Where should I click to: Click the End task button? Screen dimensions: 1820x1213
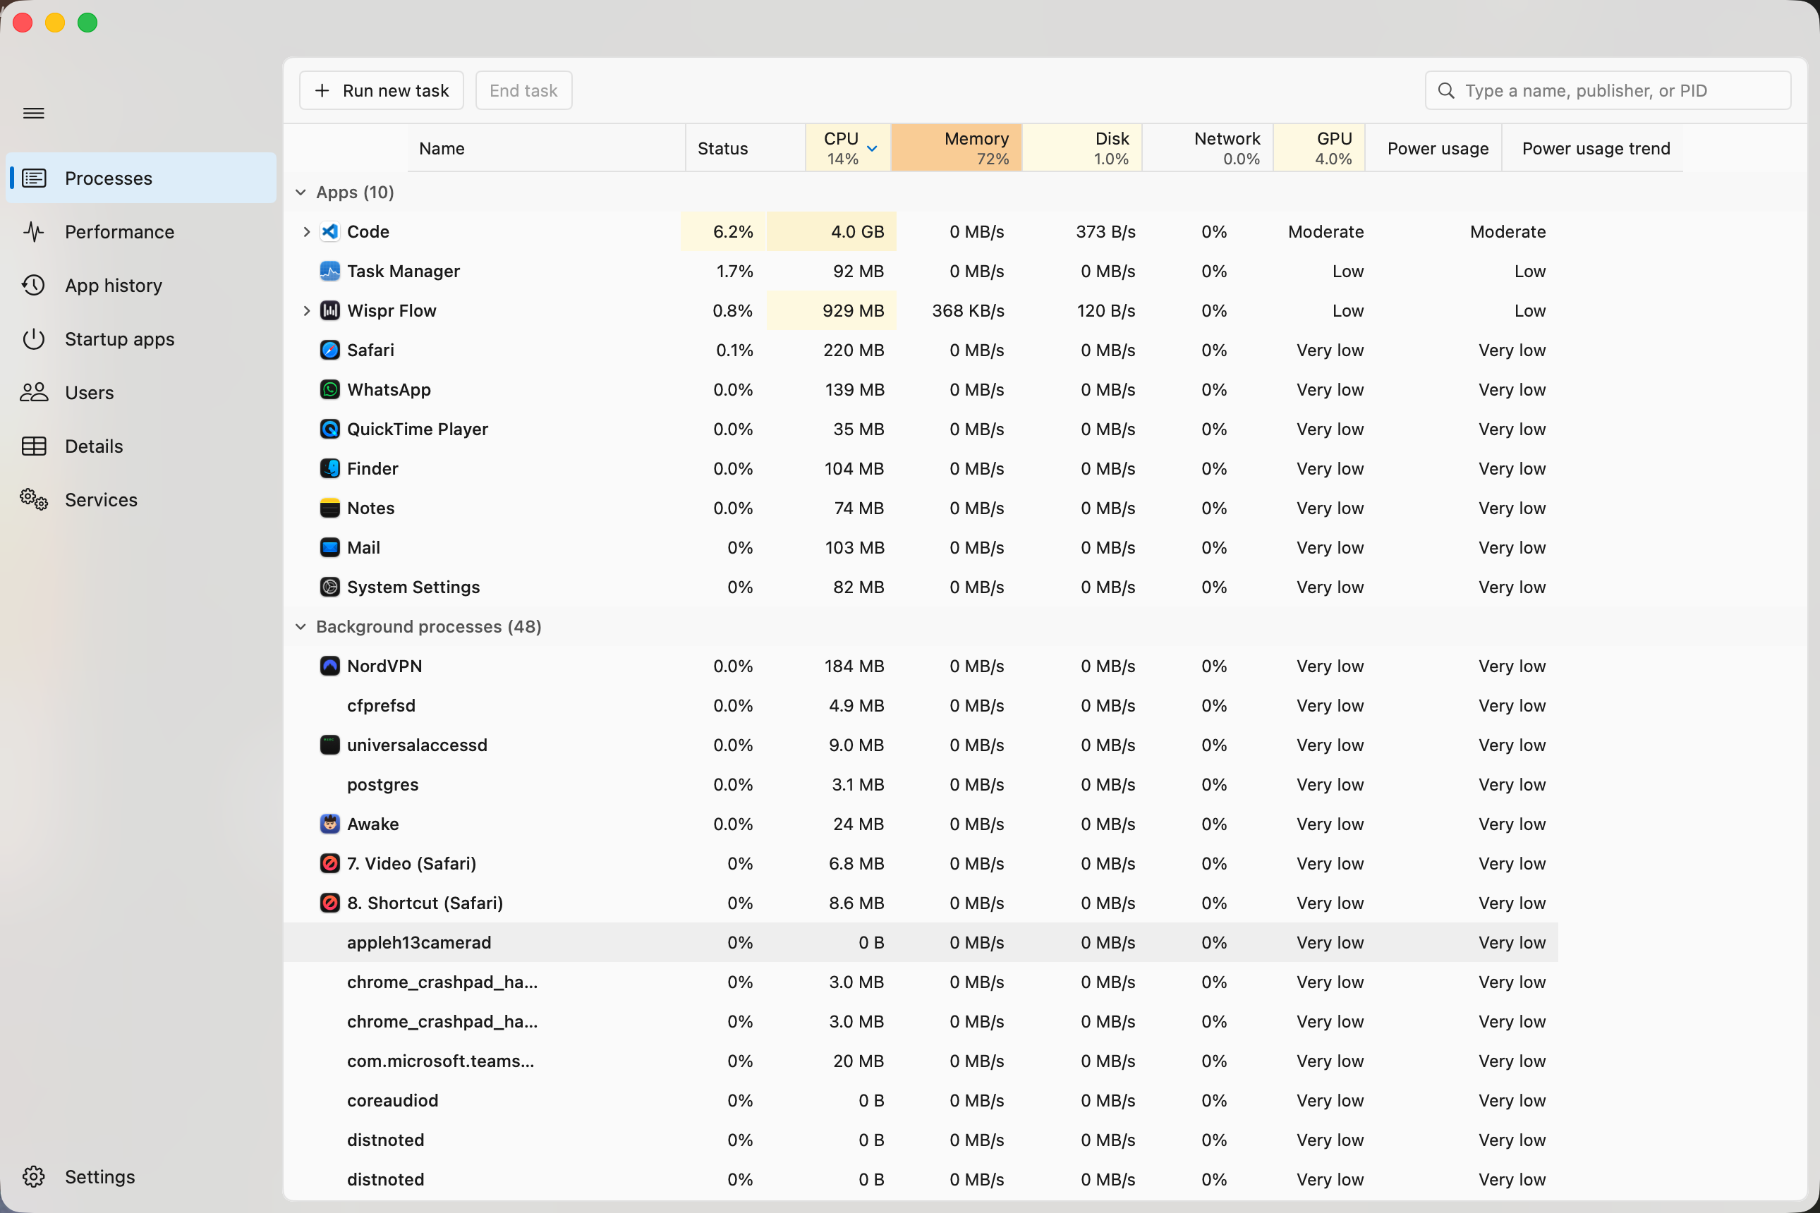tap(524, 90)
